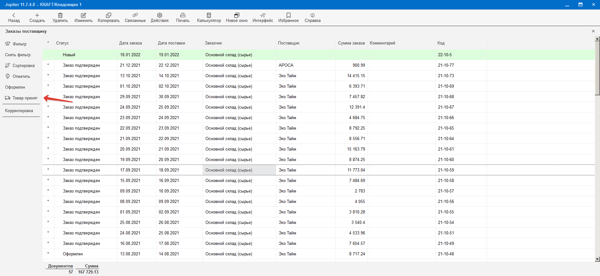Maximize the Jupiter window
The height and width of the screenshot is (276, 600).
point(580,5)
